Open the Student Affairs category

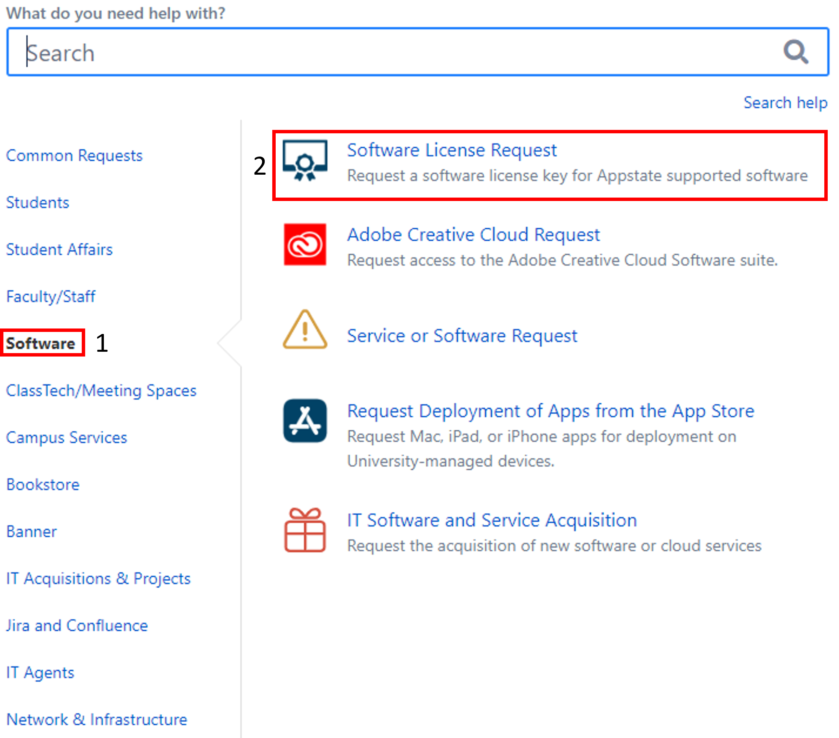pyautogui.click(x=60, y=250)
